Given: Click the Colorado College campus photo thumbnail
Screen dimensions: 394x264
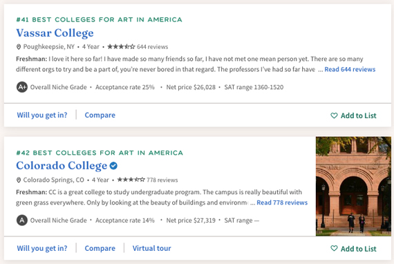Looking at the screenshot, I should (x=353, y=187).
